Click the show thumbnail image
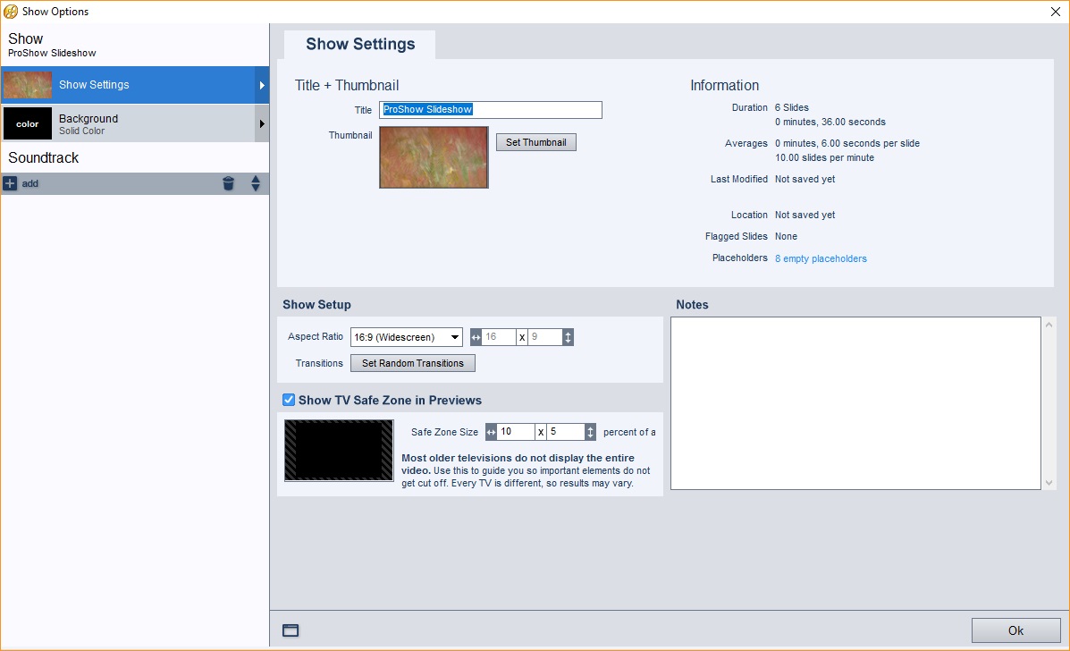 (434, 157)
